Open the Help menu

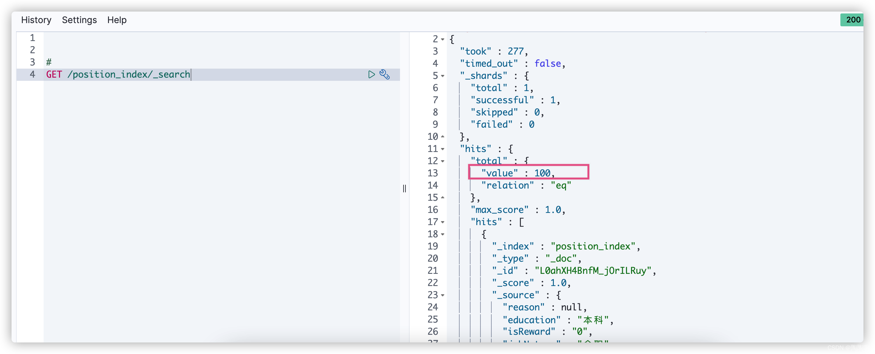pyautogui.click(x=117, y=20)
